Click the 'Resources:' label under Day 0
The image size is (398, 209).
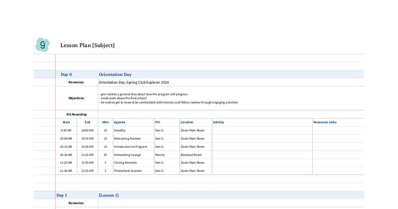pyautogui.click(x=76, y=82)
